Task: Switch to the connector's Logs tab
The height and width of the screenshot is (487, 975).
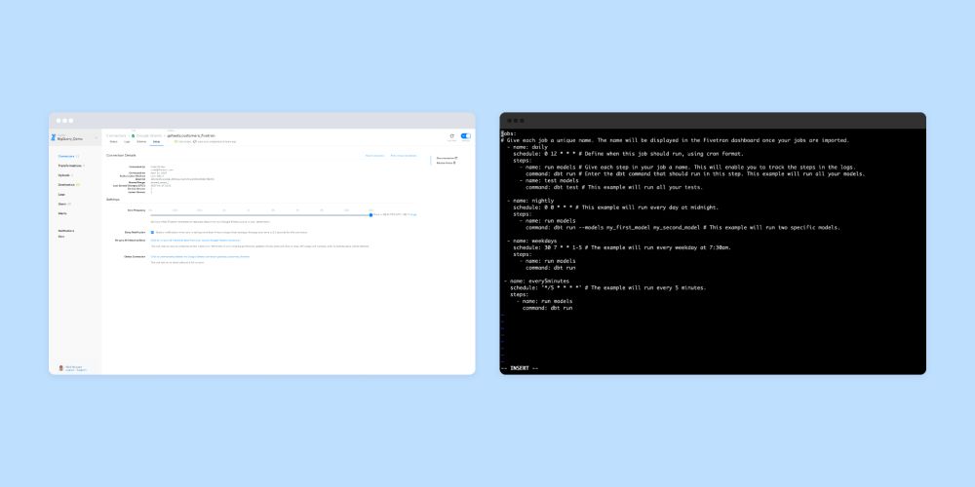Action: [x=128, y=141]
